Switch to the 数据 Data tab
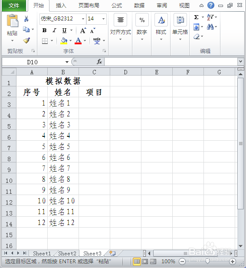This screenshot has width=246, height=268. point(139,6)
